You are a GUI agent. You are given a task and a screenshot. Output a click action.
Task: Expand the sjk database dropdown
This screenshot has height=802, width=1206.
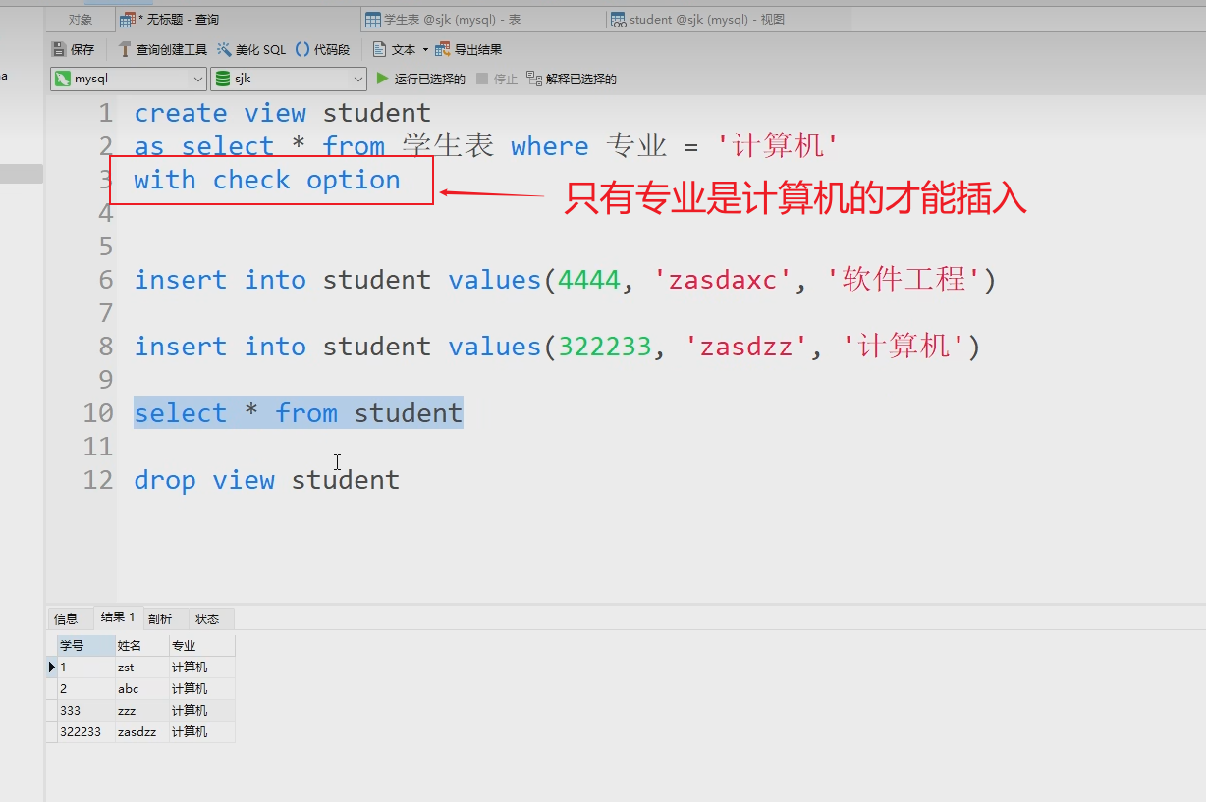(357, 79)
